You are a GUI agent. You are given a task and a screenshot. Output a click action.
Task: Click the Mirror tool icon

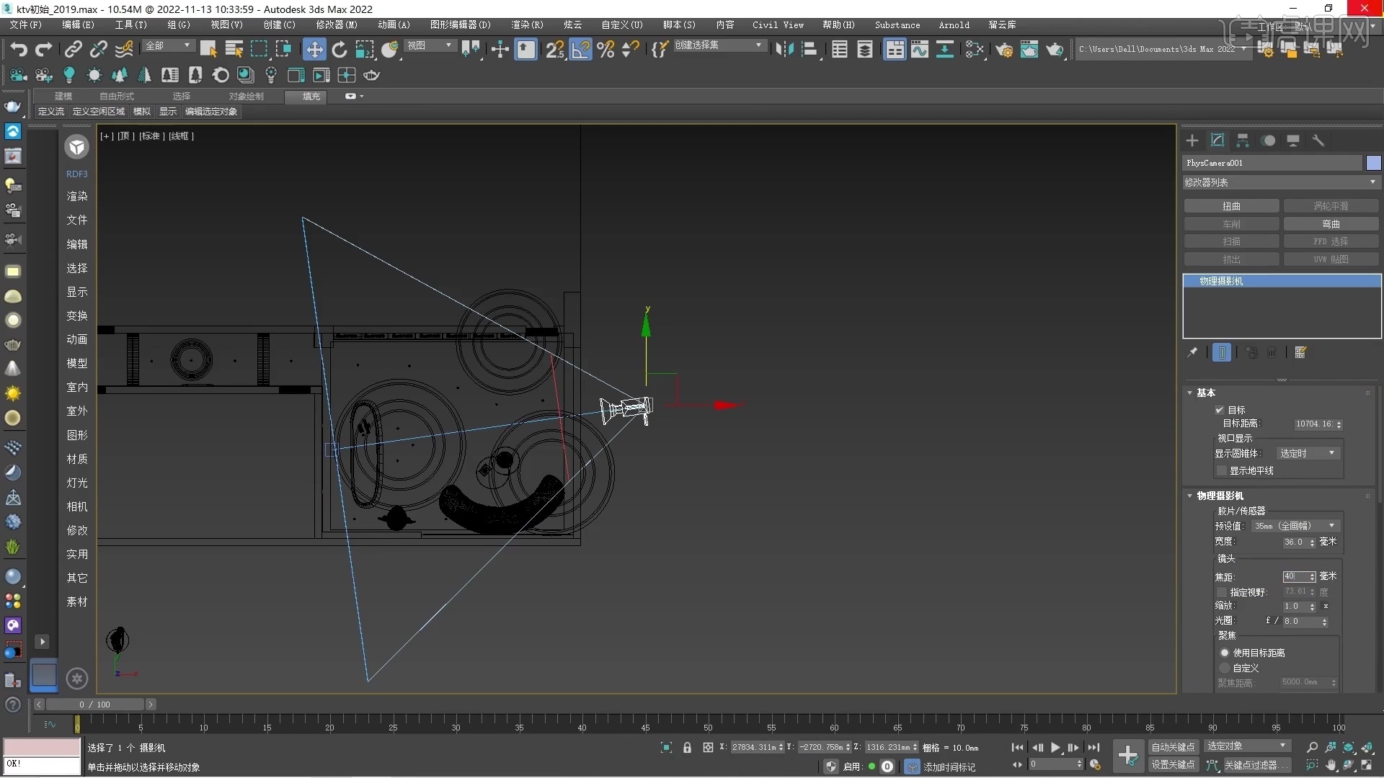pyautogui.click(x=784, y=49)
